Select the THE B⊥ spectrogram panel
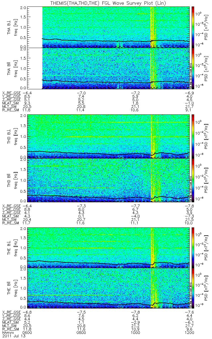 (x=108, y=247)
